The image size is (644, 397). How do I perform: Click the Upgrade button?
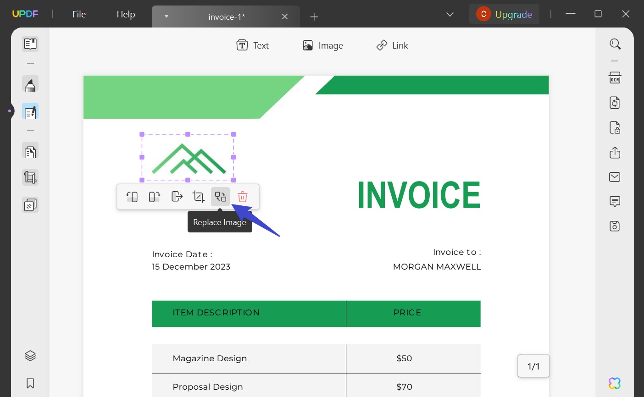[504, 14]
